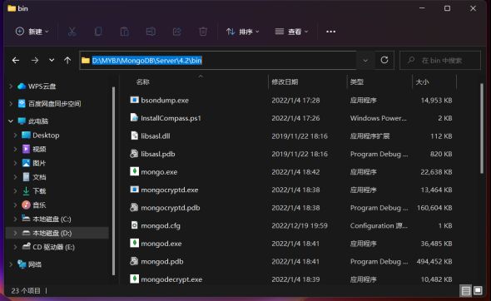Select InstallCompass.ps1 file icon
Image resolution: width=491 pixels, height=301 pixels.
pyautogui.click(x=134, y=117)
